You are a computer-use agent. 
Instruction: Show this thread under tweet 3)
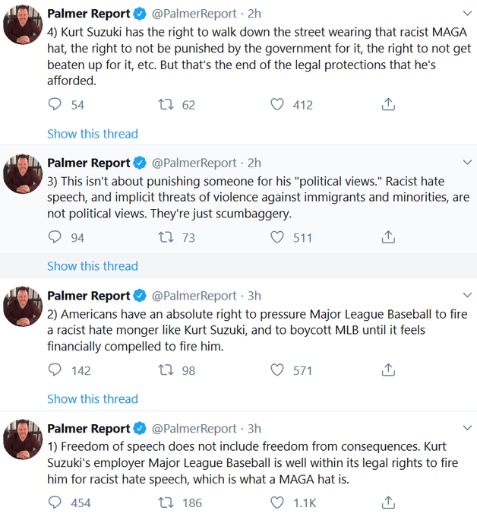tap(93, 266)
